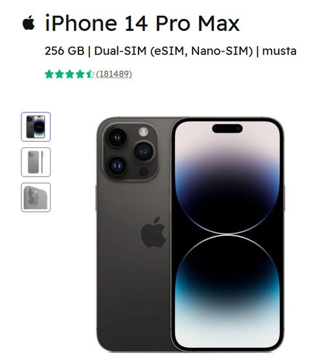Click the camera flash on the phone back
This screenshot has width=311, height=362.
[x=143, y=132]
